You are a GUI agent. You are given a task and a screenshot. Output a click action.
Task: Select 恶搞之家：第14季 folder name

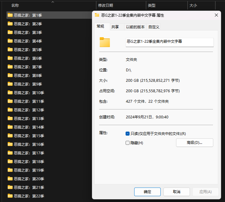point(29,127)
